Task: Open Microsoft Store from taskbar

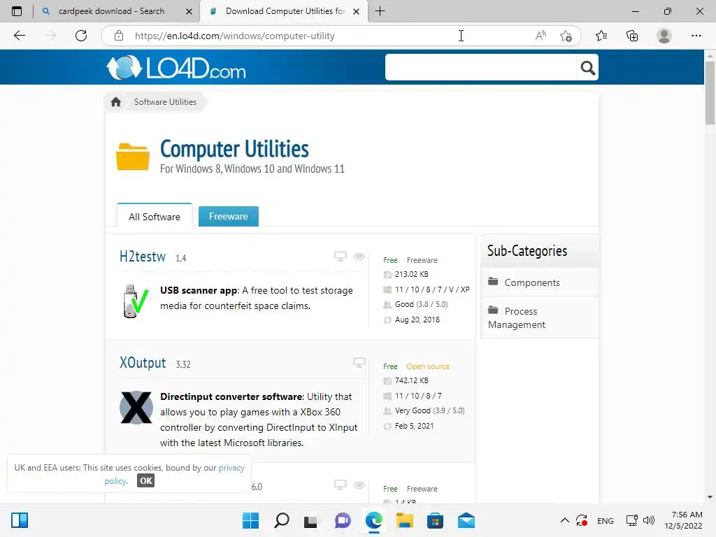Action: coord(435,520)
